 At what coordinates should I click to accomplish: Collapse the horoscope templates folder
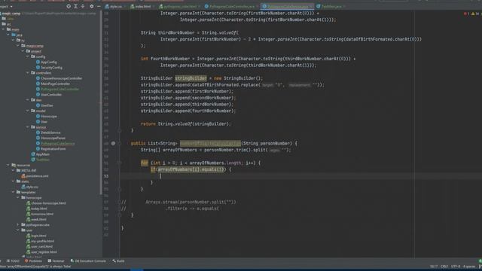18,197
